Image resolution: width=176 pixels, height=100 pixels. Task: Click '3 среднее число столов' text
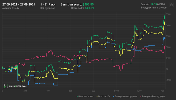[x=154, y=8]
